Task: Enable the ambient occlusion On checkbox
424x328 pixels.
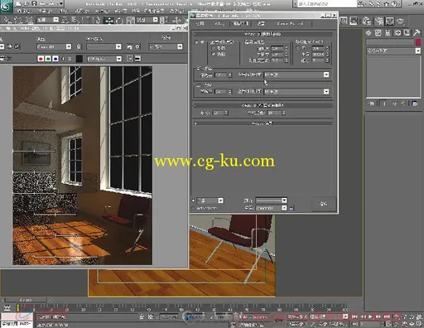Action: [x=298, y=48]
